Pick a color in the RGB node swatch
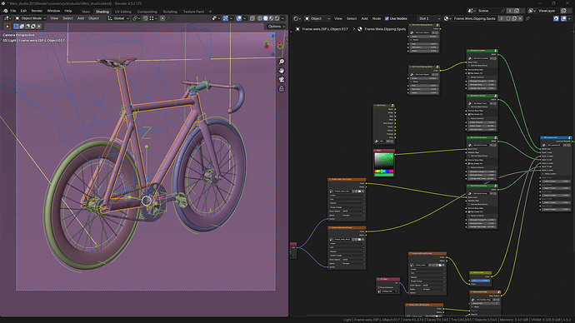575x323 pixels. (383, 161)
